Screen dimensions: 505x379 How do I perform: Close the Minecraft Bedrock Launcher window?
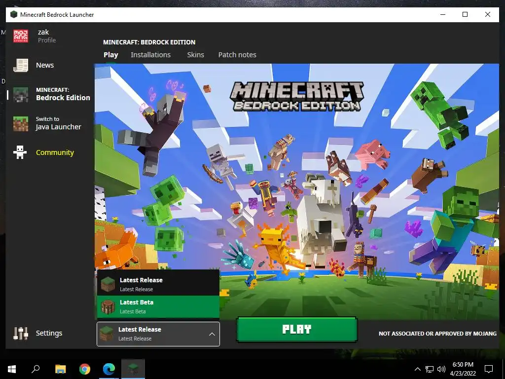point(488,14)
